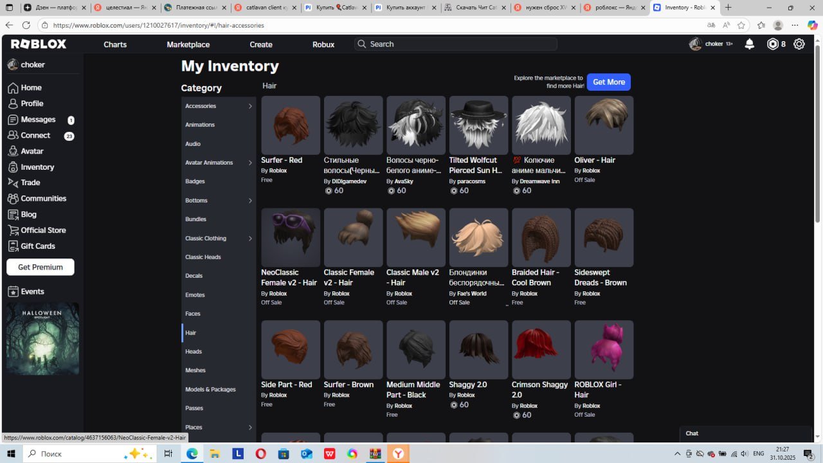Switch to the роблокс browser tab
The width and height of the screenshot is (823, 463).
[614, 8]
